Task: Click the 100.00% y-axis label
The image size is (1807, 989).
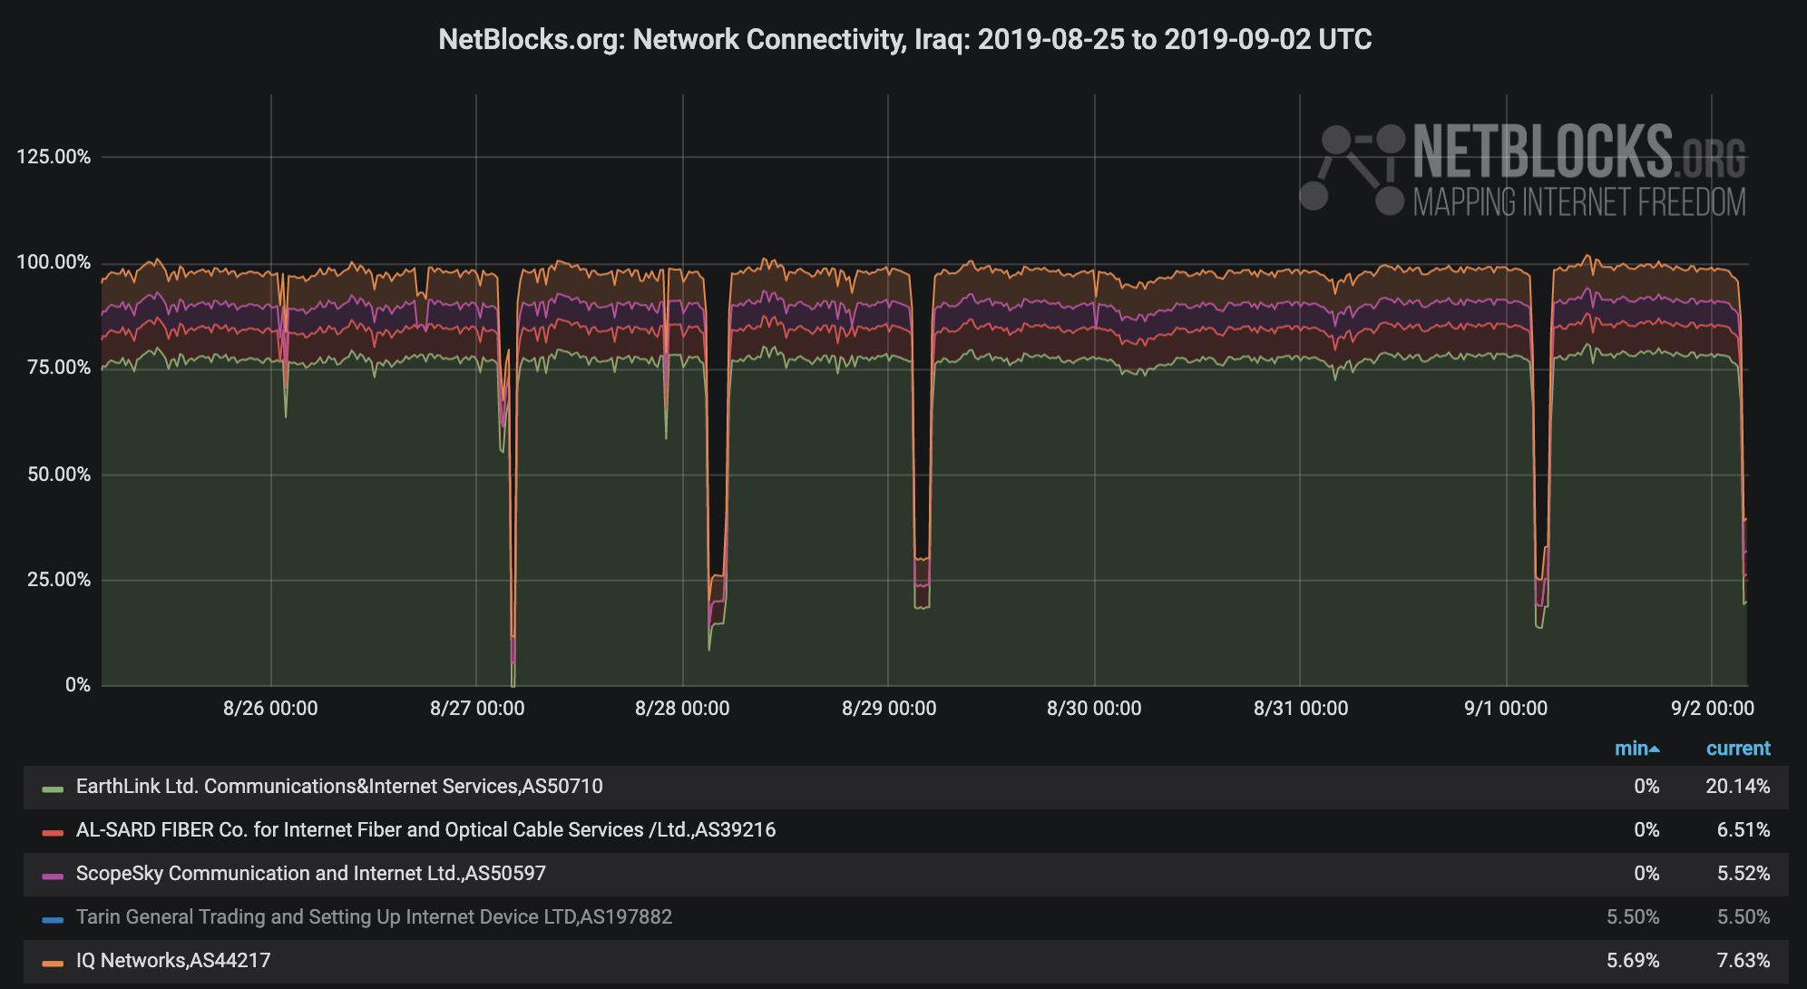Action: click(54, 263)
